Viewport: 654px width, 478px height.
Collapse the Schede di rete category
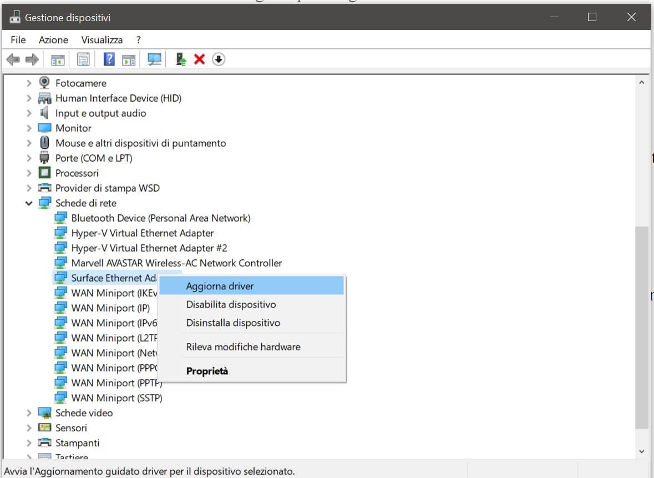click(29, 203)
